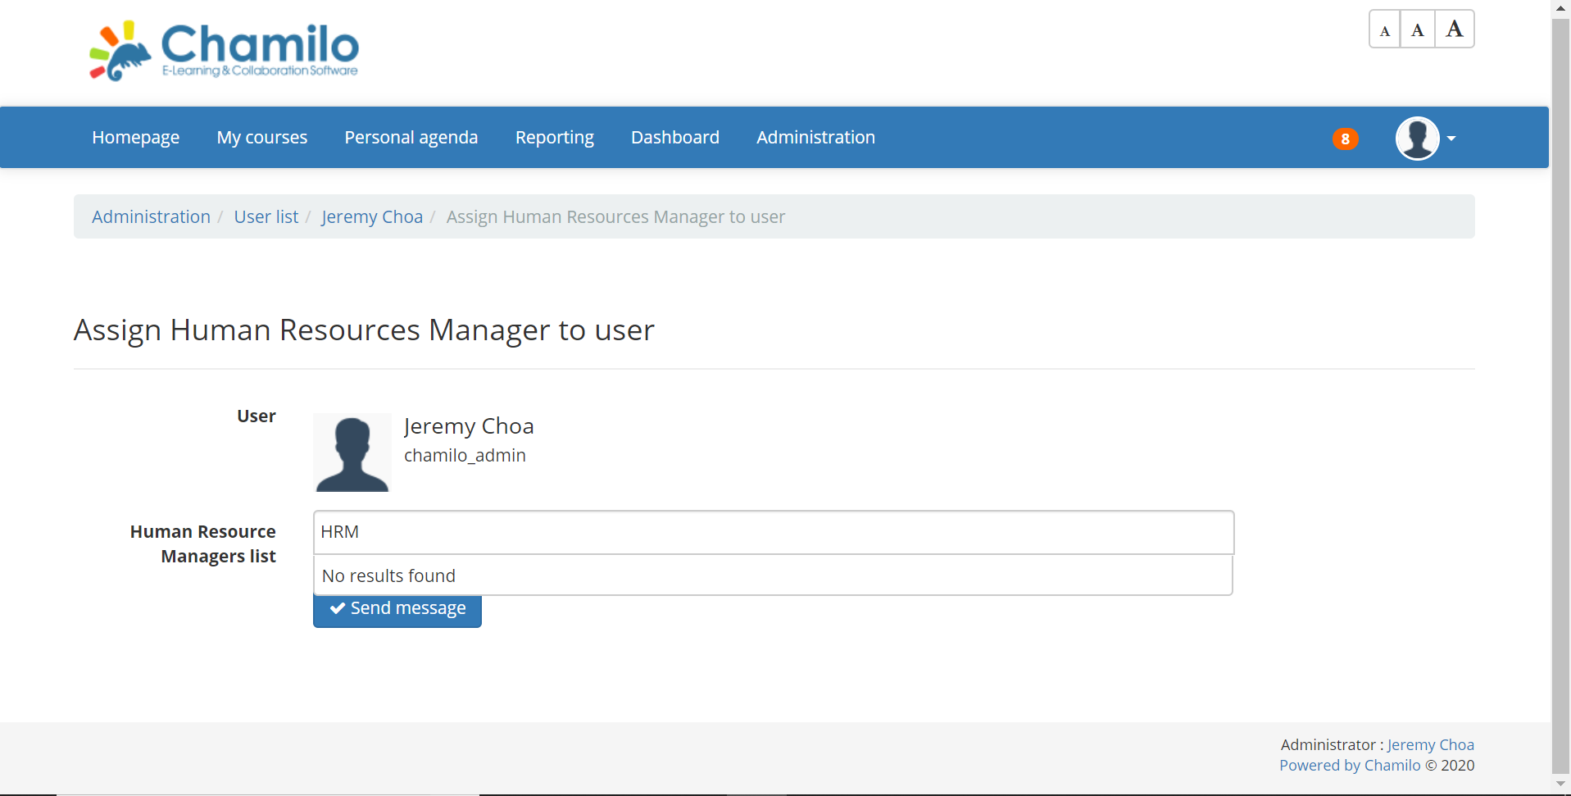
Task: Open the Reporting menu
Action: [554, 137]
